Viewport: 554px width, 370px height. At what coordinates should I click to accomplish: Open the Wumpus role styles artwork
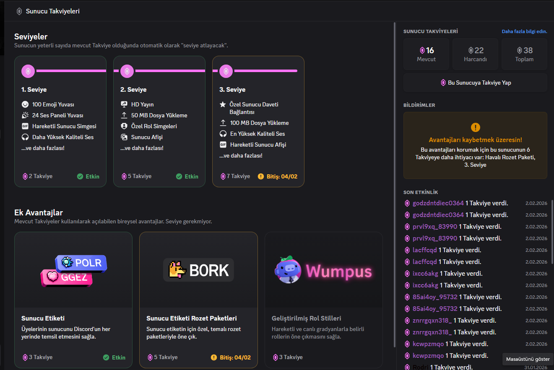coord(323,270)
